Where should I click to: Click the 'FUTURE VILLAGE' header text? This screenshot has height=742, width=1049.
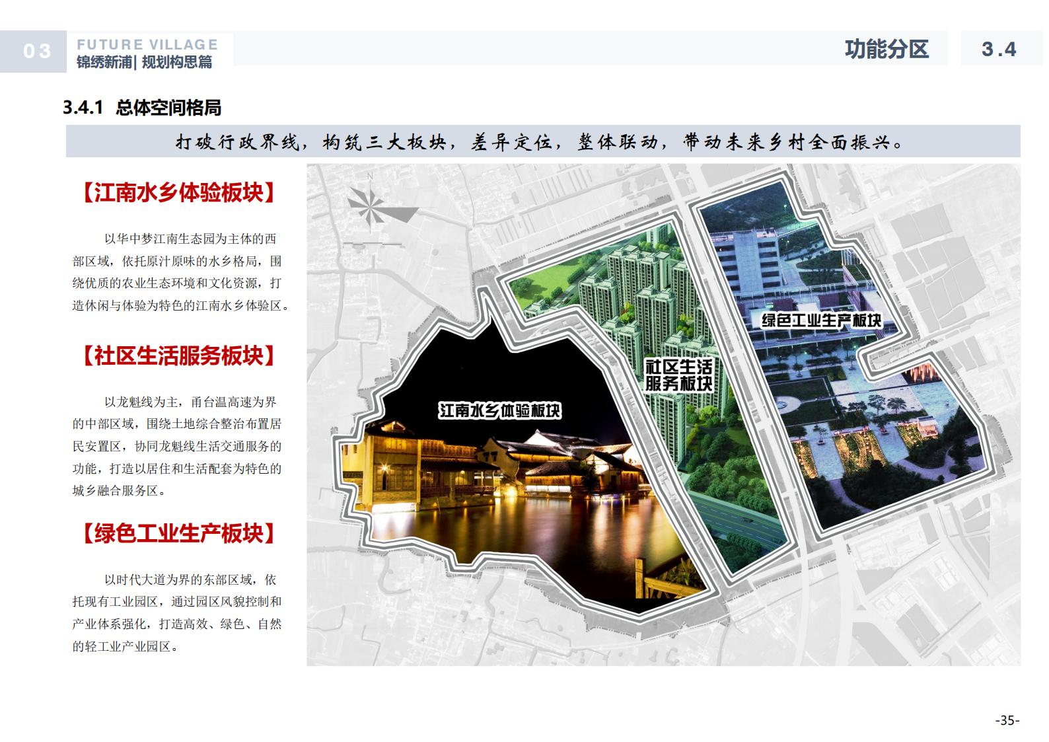(147, 44)
